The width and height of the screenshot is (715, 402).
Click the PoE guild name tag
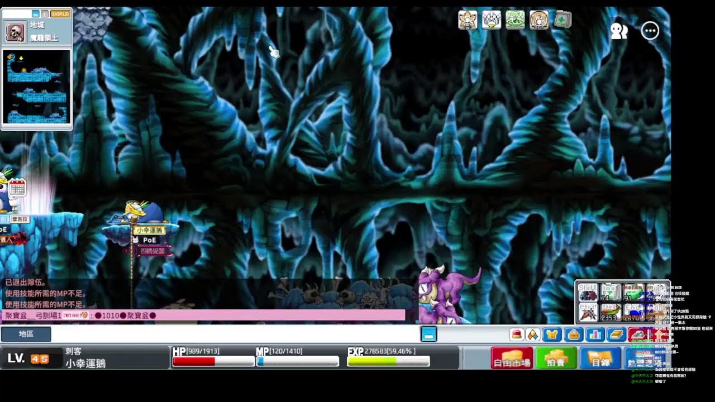point(149,240)
